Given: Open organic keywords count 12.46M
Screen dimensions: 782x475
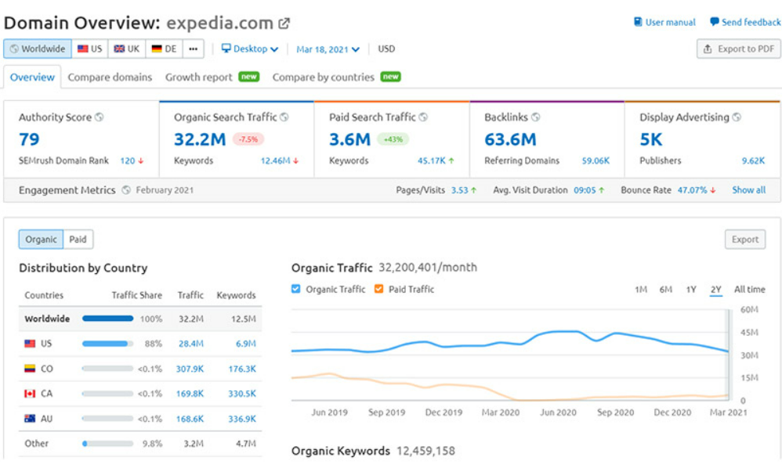Looking at the screenshot, I should point(275,161).
